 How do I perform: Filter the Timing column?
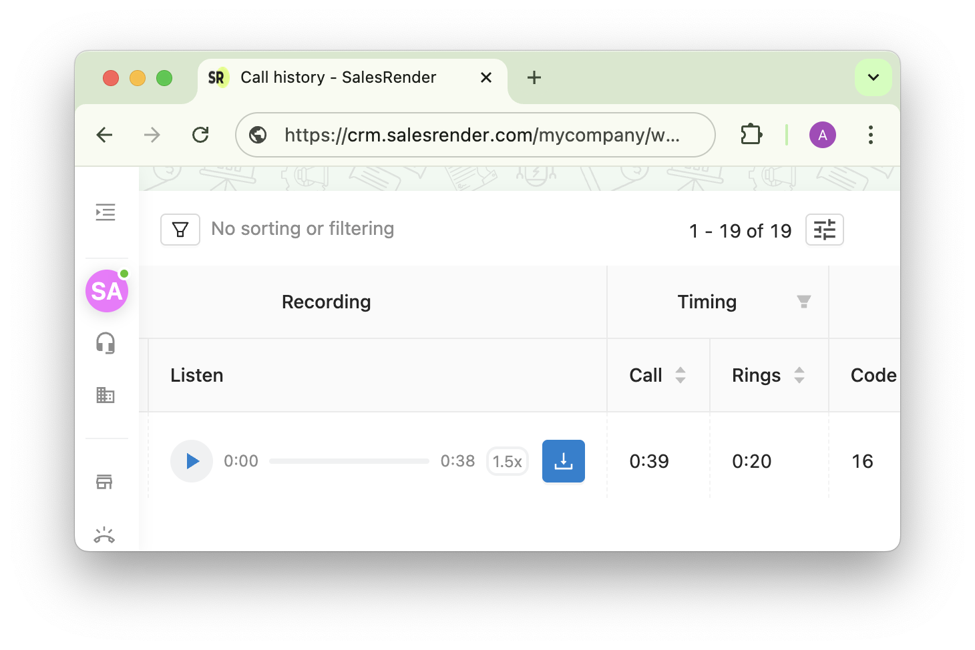click(x=804, y=302)
